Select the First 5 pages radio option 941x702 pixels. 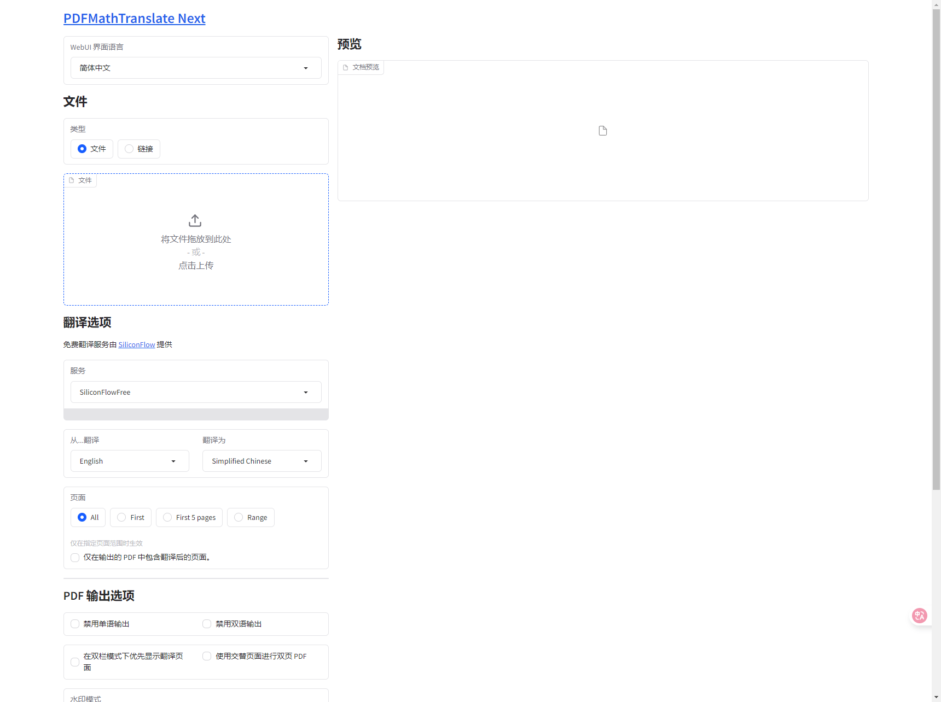point(168,517)
